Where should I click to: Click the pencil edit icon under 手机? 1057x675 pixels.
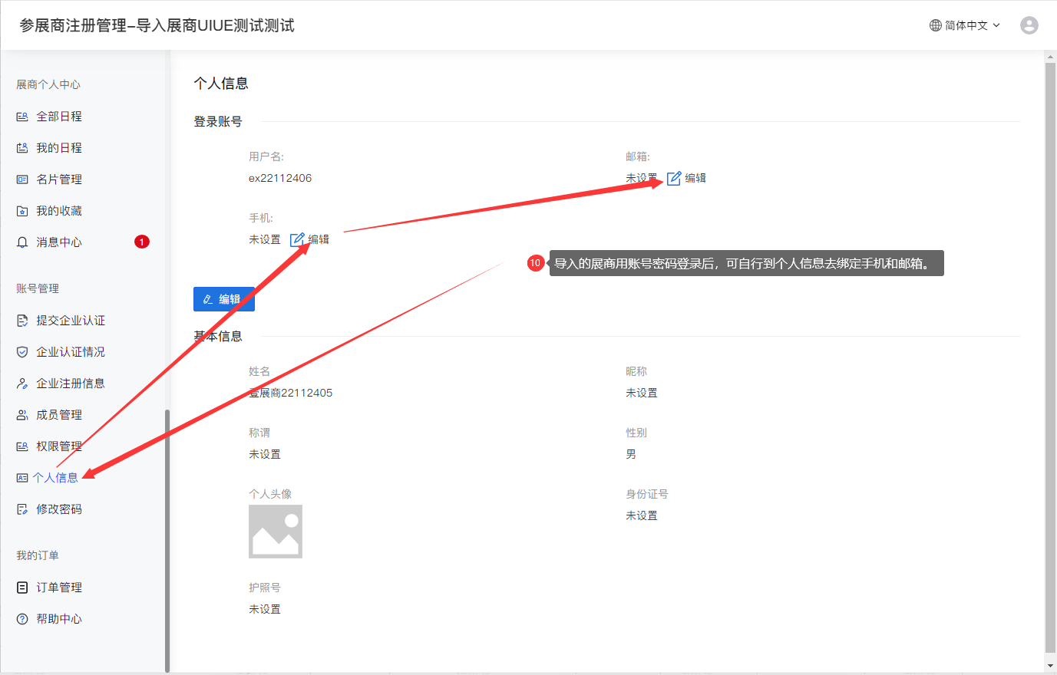tap(297, 239)
